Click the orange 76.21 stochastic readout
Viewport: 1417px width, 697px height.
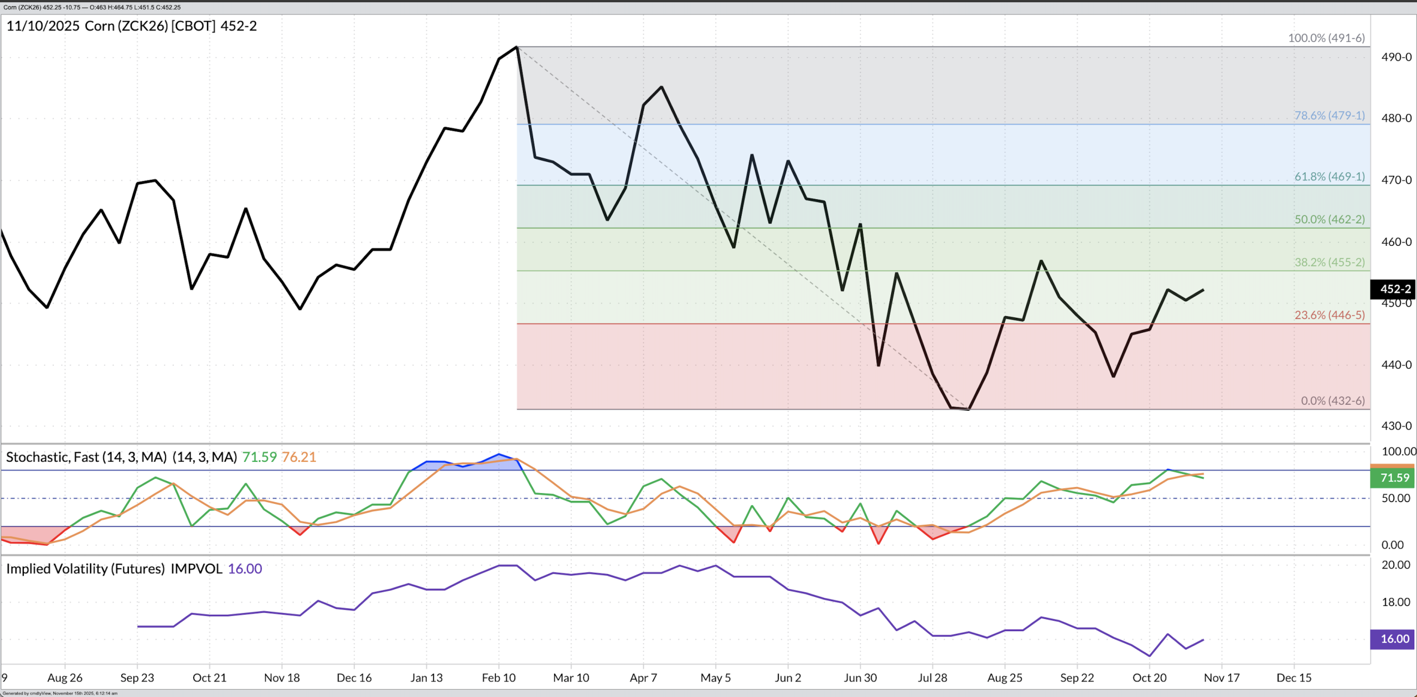(299, 457)
